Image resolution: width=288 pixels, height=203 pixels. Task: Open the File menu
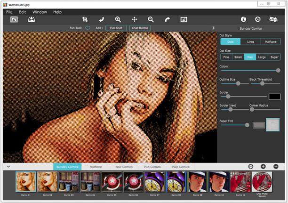[9, 12]
